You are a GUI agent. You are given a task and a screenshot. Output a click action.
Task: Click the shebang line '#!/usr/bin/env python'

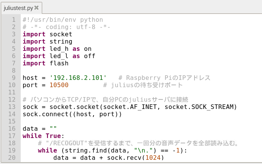coord(63,20)
